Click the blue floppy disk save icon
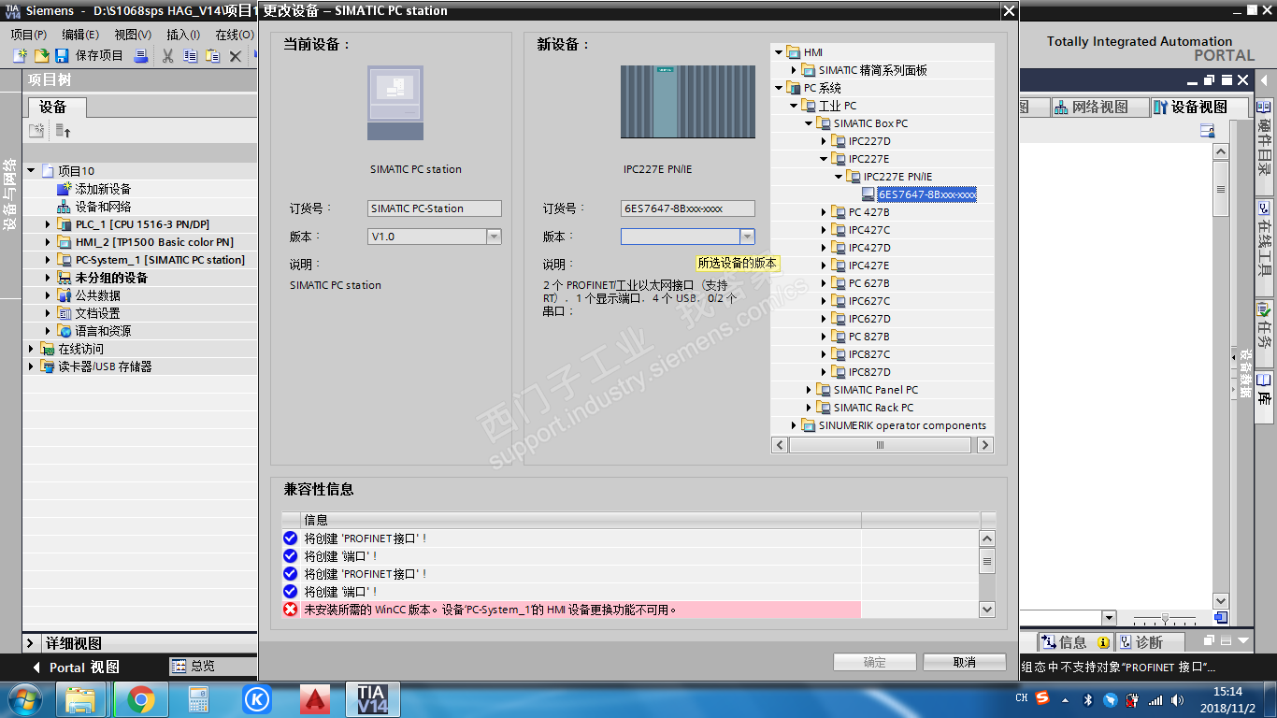 click(61, 56)
